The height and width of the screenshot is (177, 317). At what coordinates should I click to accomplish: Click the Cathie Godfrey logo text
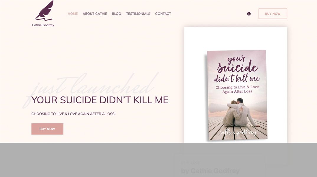(43, 25)
